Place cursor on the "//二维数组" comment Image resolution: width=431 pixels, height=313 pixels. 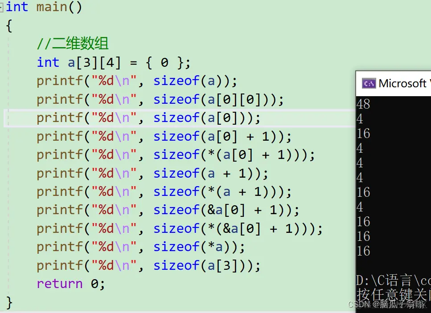[x=73, y=43]
